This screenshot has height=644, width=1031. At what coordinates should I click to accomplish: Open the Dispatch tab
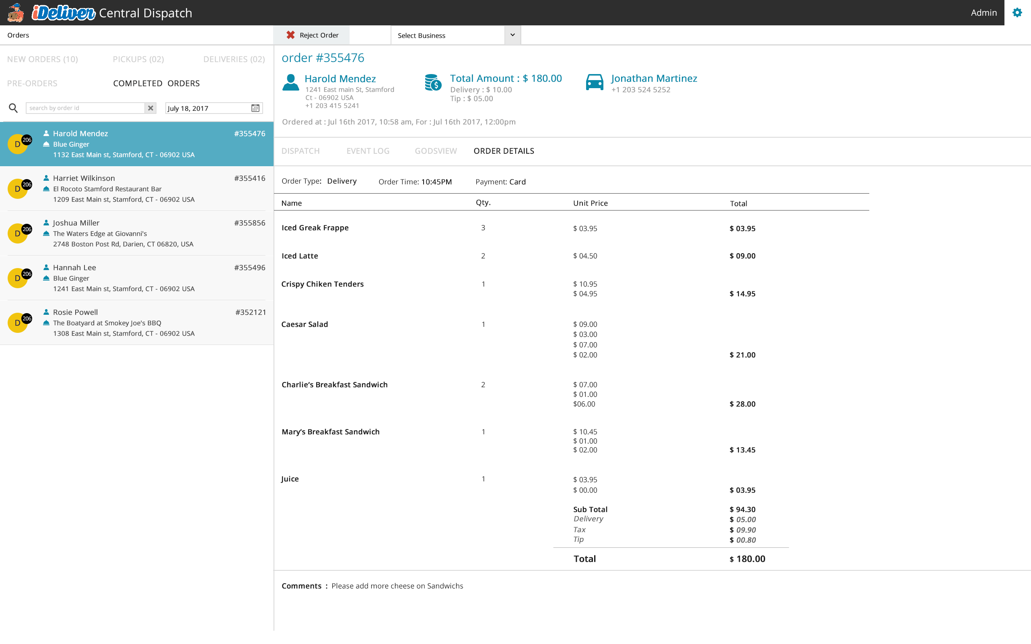pyautogui.click(x=300, y=151)
